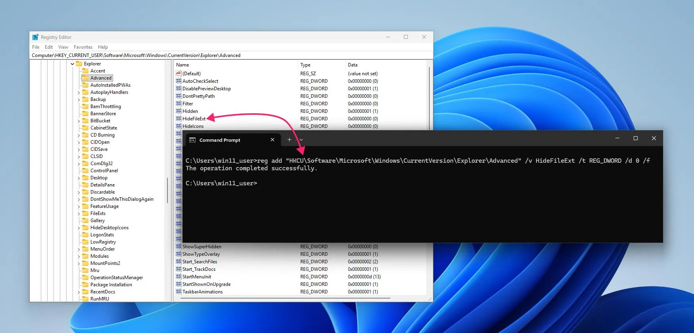Click the DontPrettyPath DWORD icon

[x=179, y=96]
